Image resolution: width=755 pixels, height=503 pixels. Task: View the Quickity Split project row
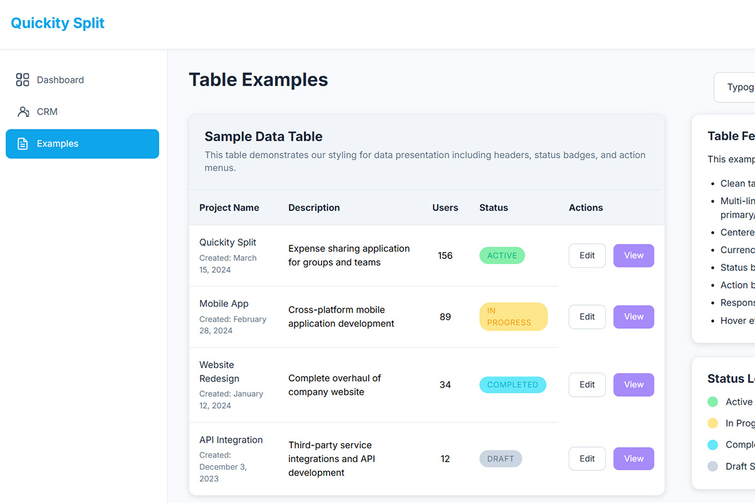634,256
